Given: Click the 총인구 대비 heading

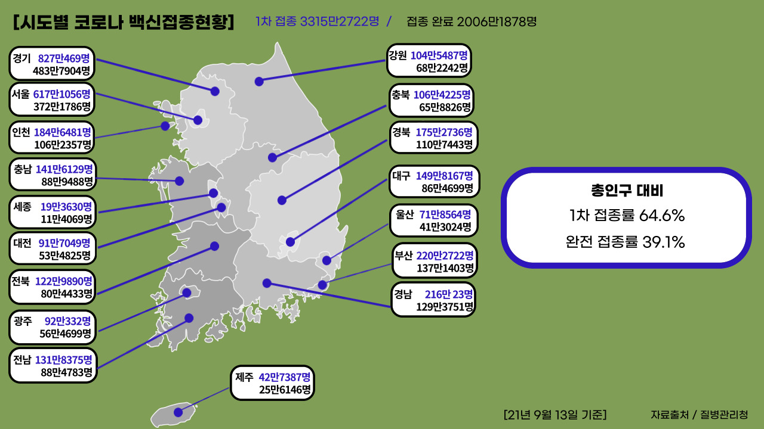Looking at the screenshot, I should [x=627, y=191].
